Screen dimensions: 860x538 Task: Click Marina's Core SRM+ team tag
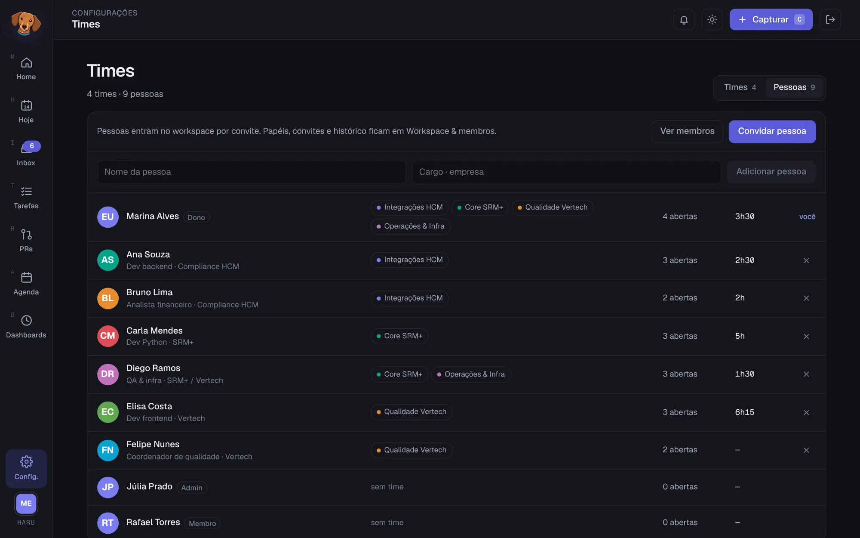[x=480, y=207]
